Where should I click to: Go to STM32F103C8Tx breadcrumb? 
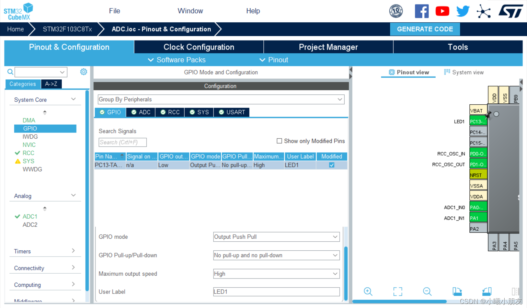coord(67,29)
